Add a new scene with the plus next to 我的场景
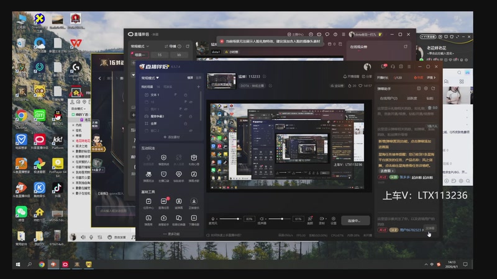The image size is (497, 279). (x=198, y=87)
